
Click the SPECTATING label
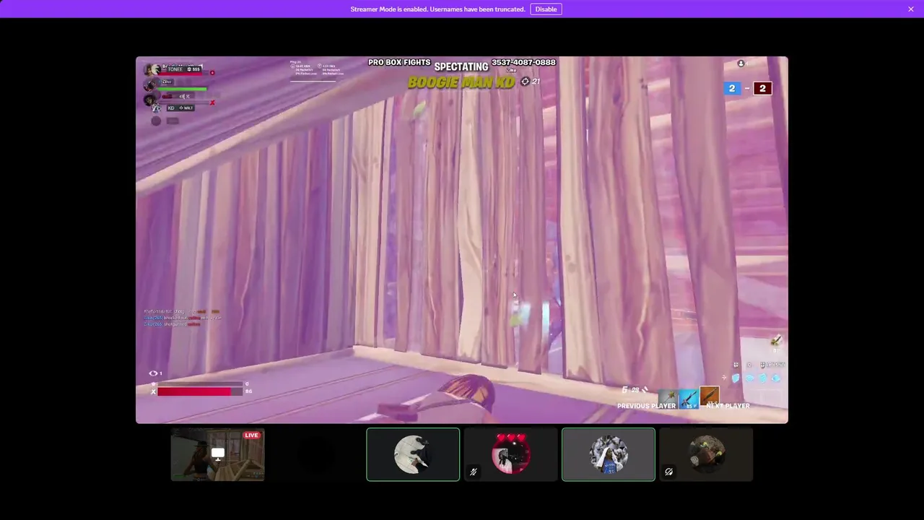[461, 67]
